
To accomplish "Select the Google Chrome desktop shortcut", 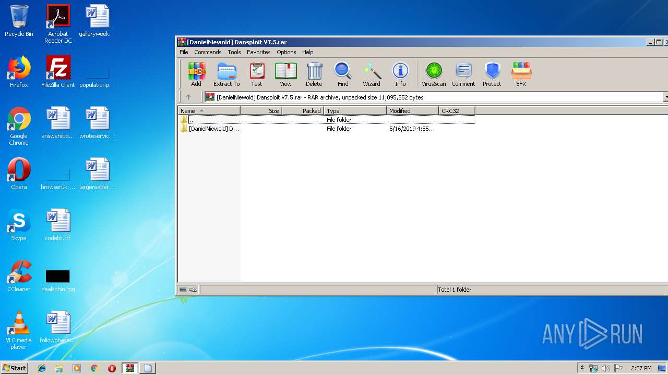I will point(19,126).
